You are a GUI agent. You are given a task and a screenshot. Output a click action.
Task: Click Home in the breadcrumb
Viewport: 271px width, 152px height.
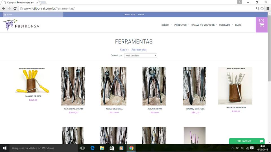(x=123, y=50)
